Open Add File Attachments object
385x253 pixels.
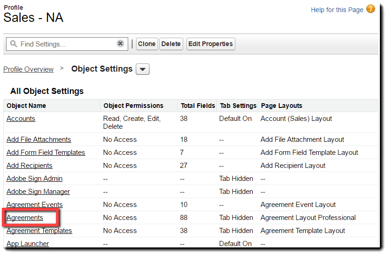point(39,140)
